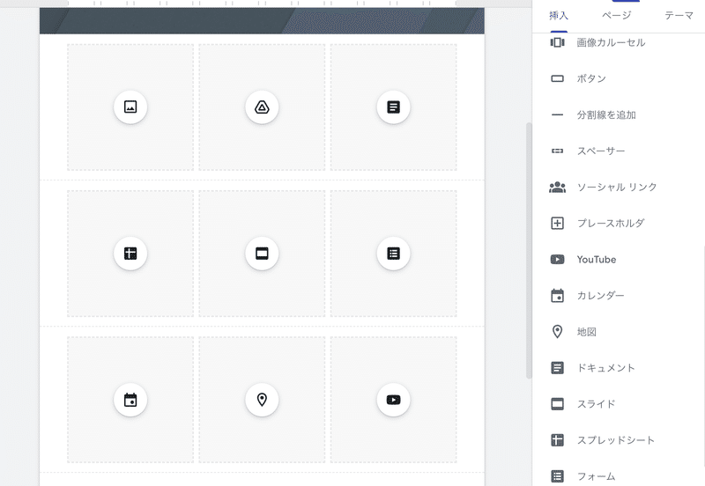This screenshot has width=705, height=486.
Task: Click the スペーサー spacer icon
Action: coord(557,151)
